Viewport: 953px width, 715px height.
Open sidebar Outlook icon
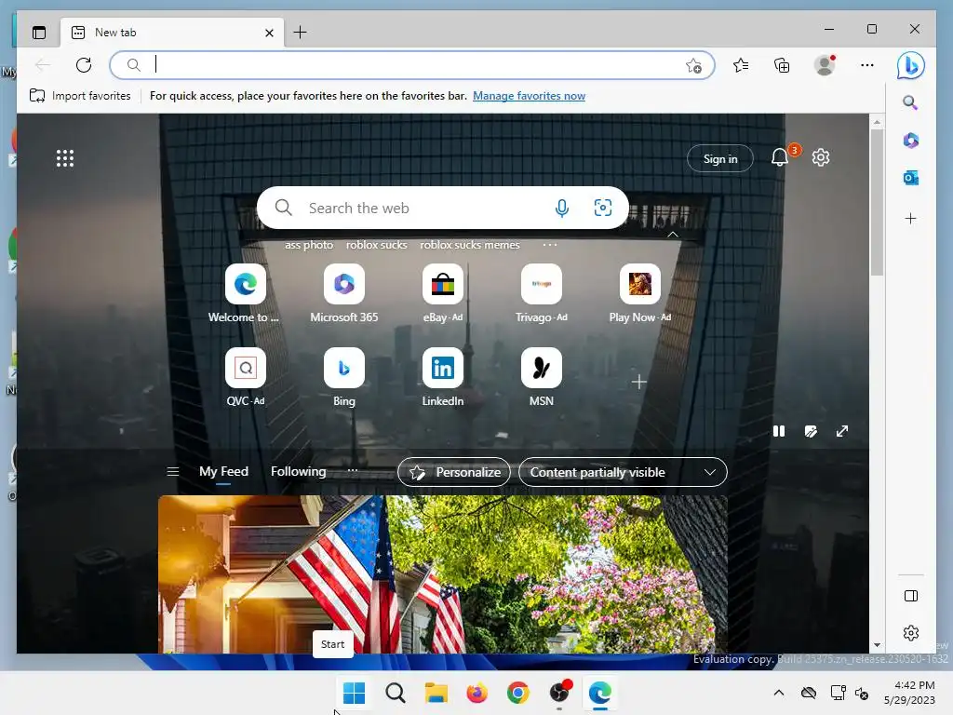pos(910,178)
